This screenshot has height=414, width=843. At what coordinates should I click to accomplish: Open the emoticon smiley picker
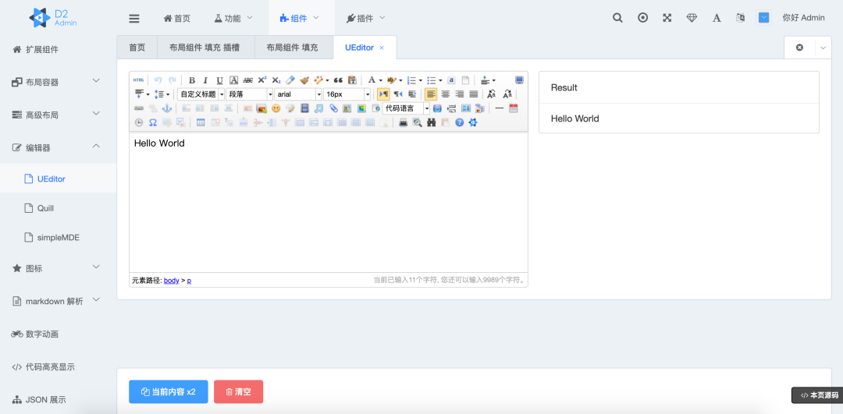pos(276,108)
